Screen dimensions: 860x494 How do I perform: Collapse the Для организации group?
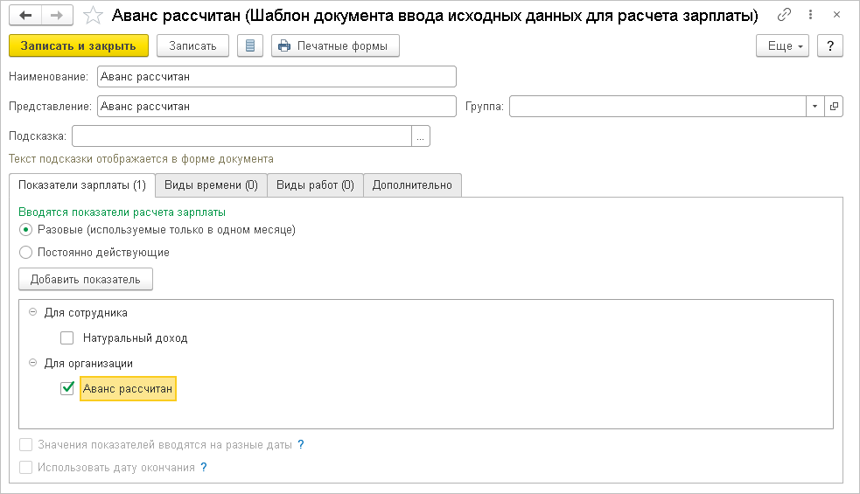click(x=33, y=363)
